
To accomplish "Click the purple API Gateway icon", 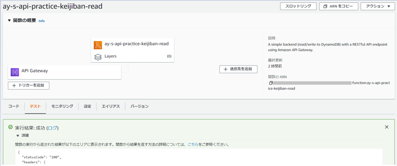I will pyautogui.click(x=15, y=72).
